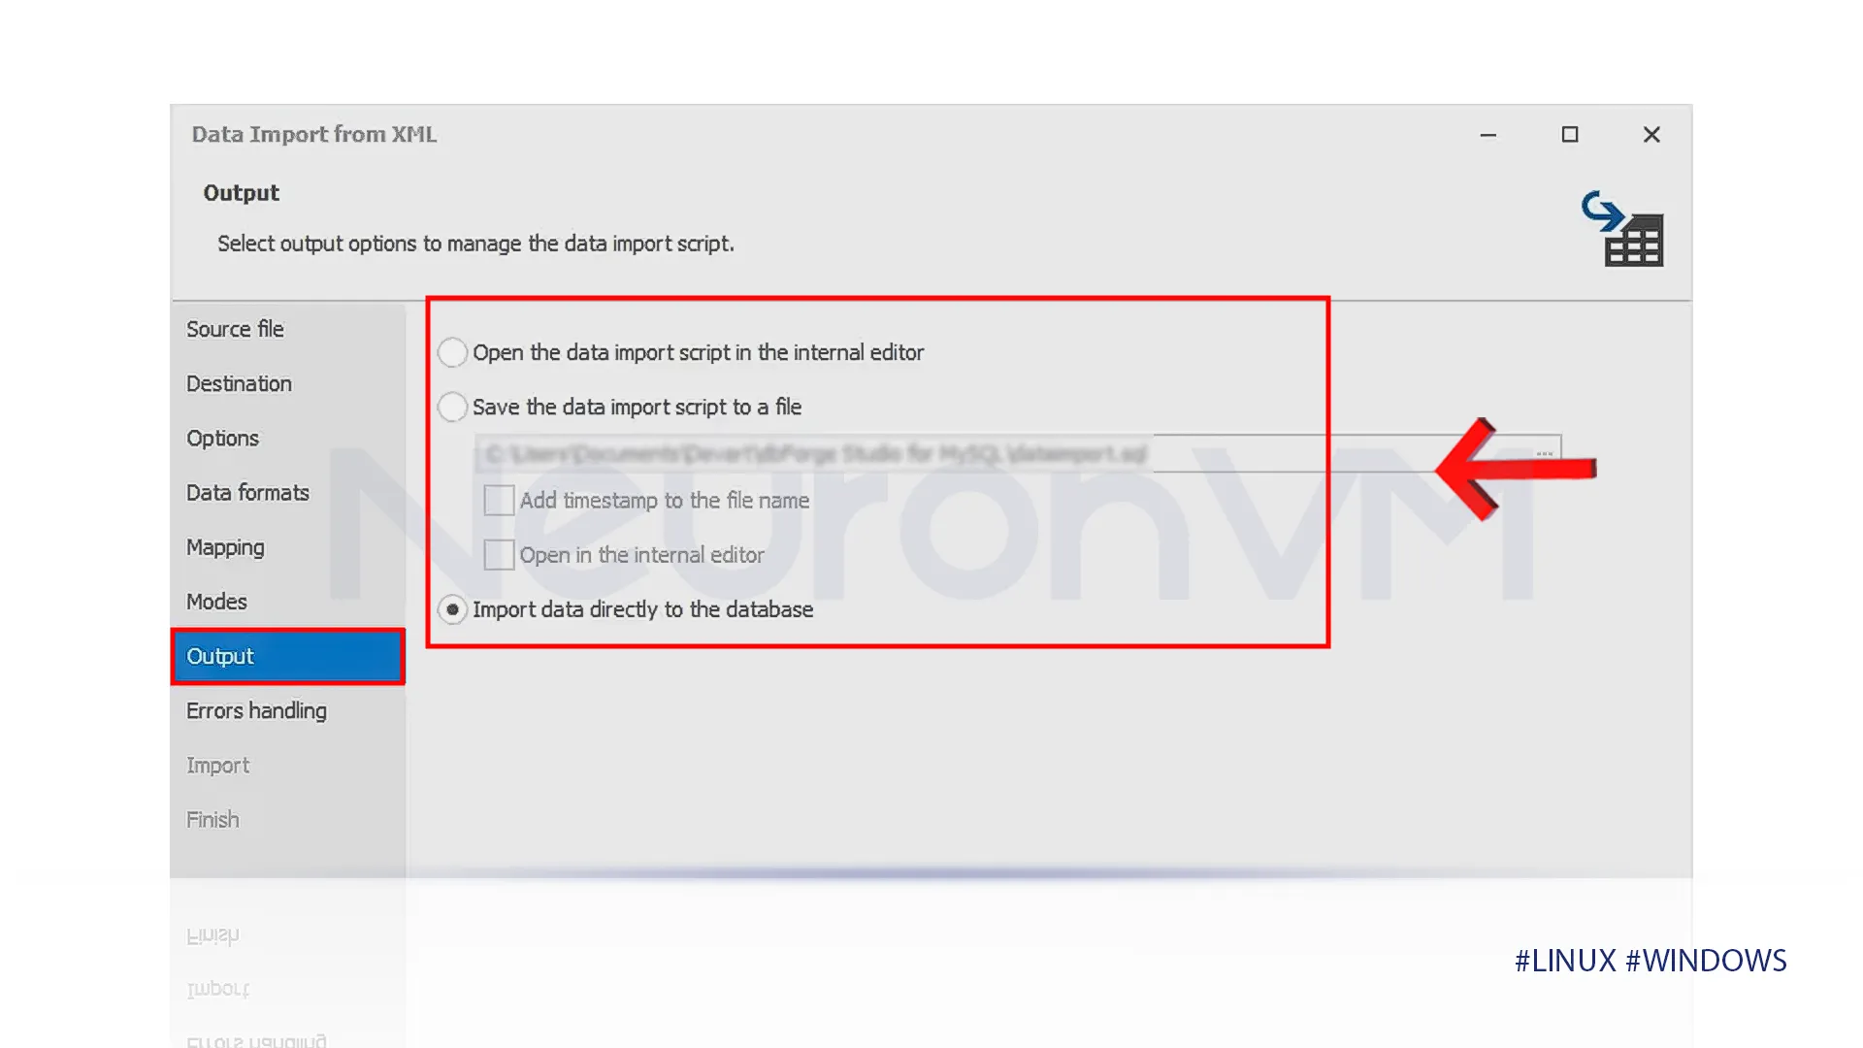This screenshot has width=1863, height=1048.
Task: Click the Modes step icon
Action: click(217, 600)
